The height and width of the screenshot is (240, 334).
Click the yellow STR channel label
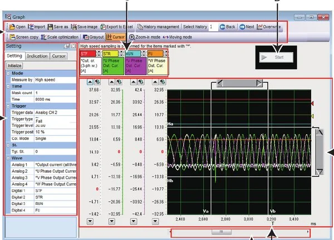(110, 53)
